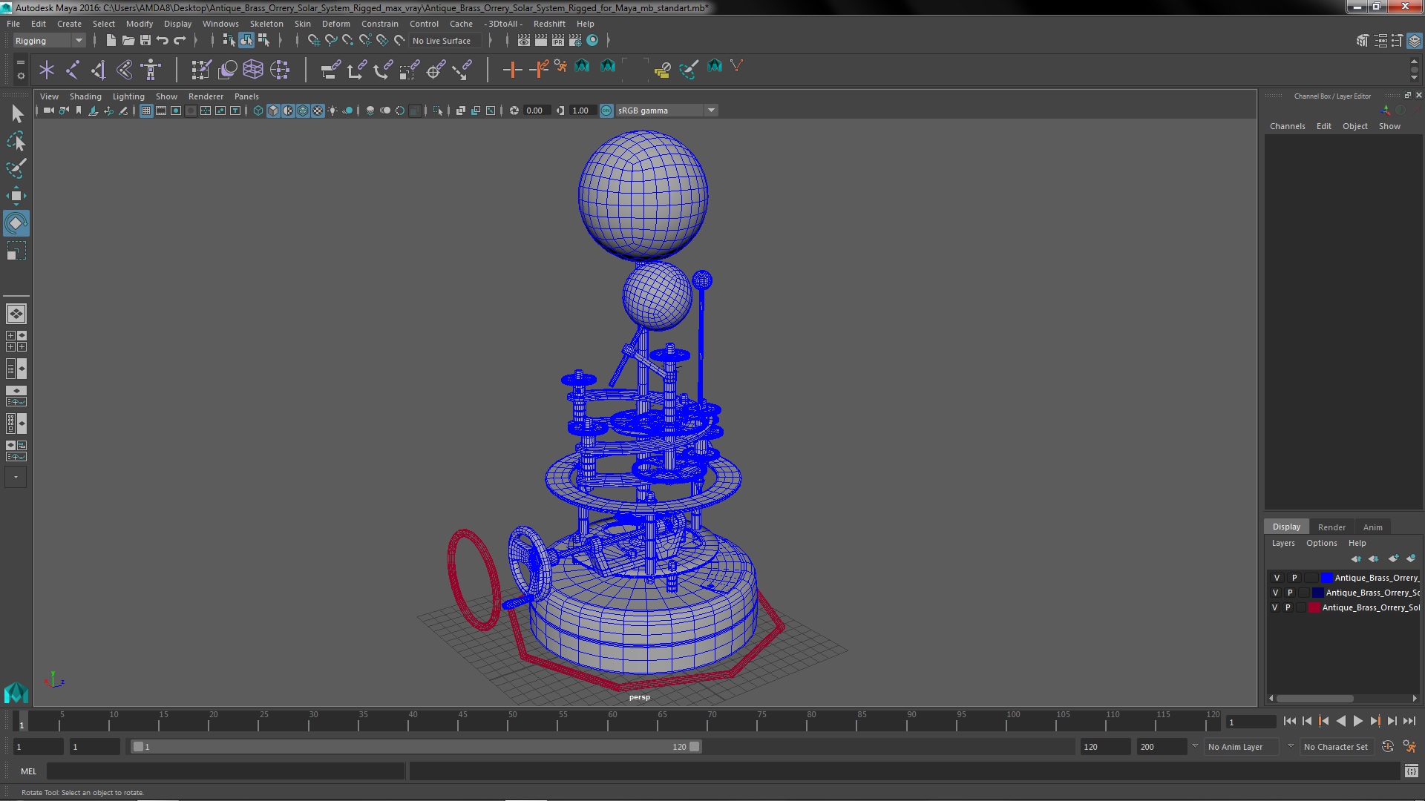This screenshot has width=1425, height=801.
Task: Toggle visibility V of the Antique_Brass_Orrery_Sc layer
Action: point(1275,593)
